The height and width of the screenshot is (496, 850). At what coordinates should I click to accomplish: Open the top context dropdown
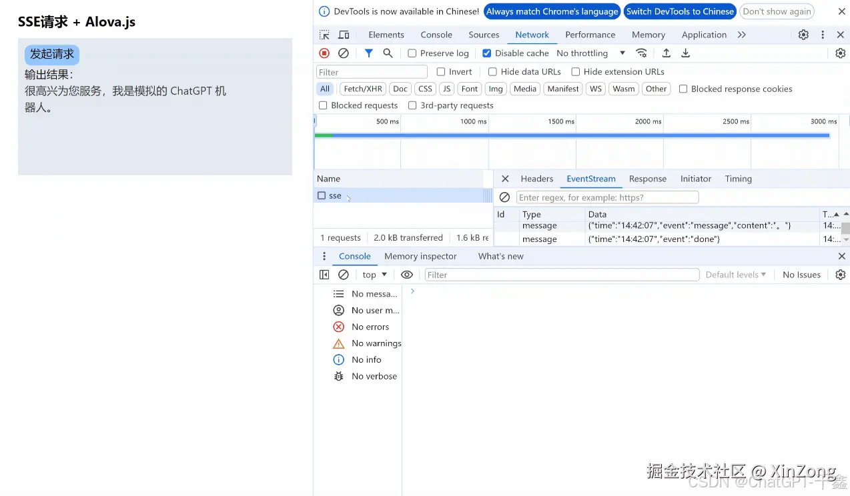point(374,275)
